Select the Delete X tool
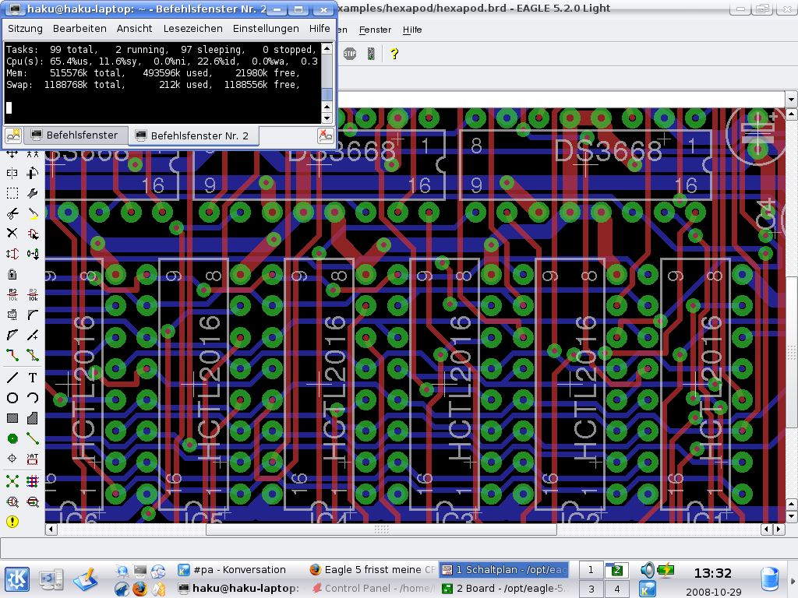Viewport: 798px width, 598px height. 12,234
